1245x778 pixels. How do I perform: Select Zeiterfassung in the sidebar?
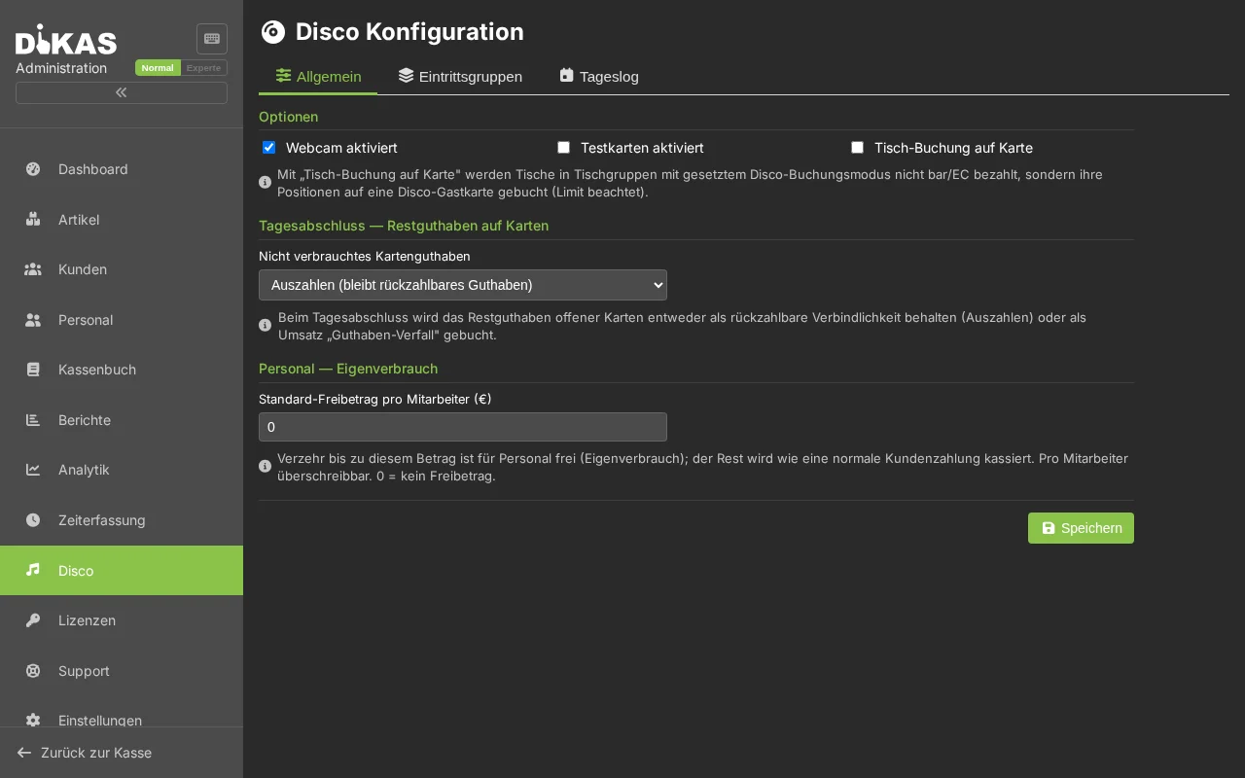(122, 519)
